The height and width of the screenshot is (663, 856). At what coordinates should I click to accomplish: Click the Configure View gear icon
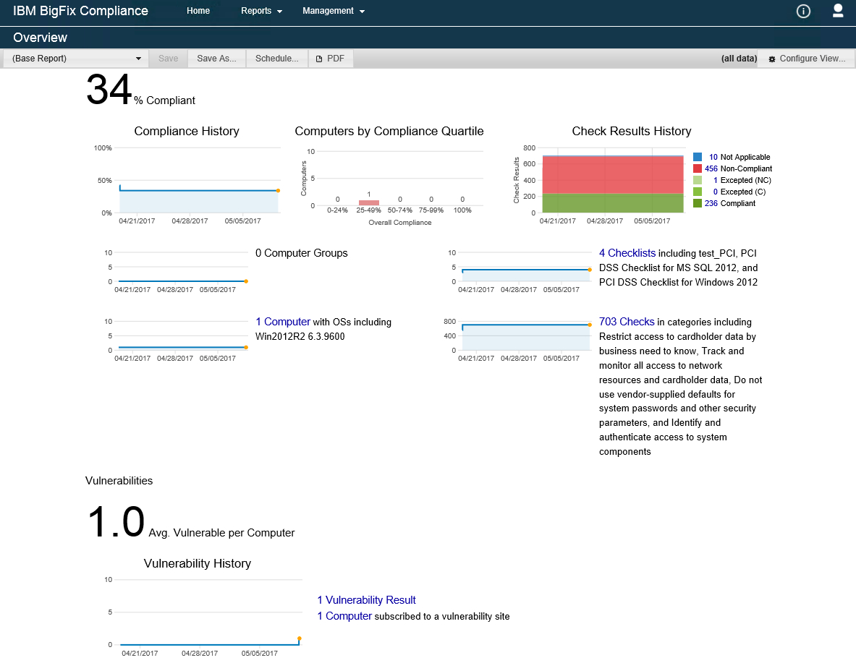point(772,59)
